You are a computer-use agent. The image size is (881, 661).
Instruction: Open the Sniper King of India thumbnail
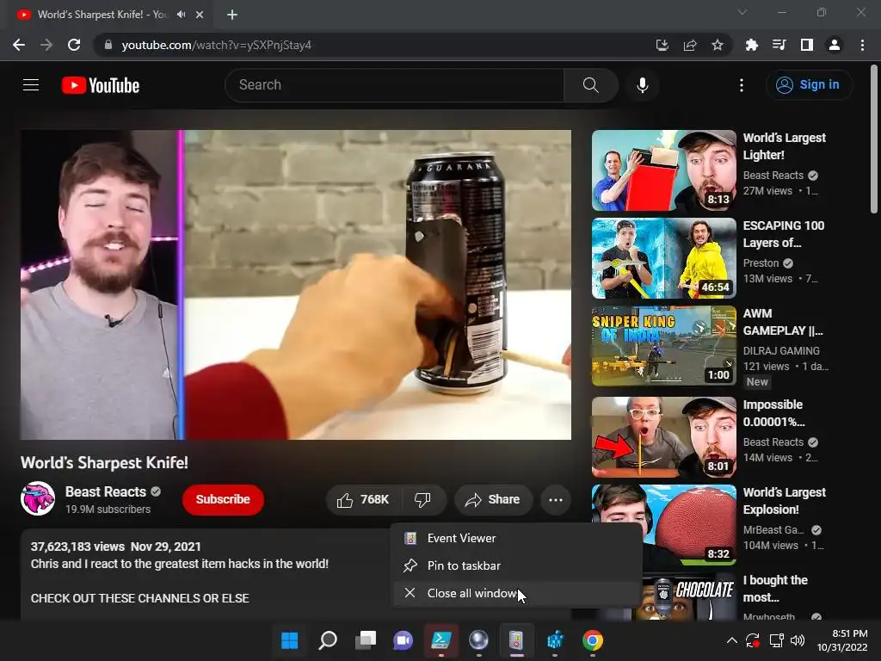pos(664,346)
